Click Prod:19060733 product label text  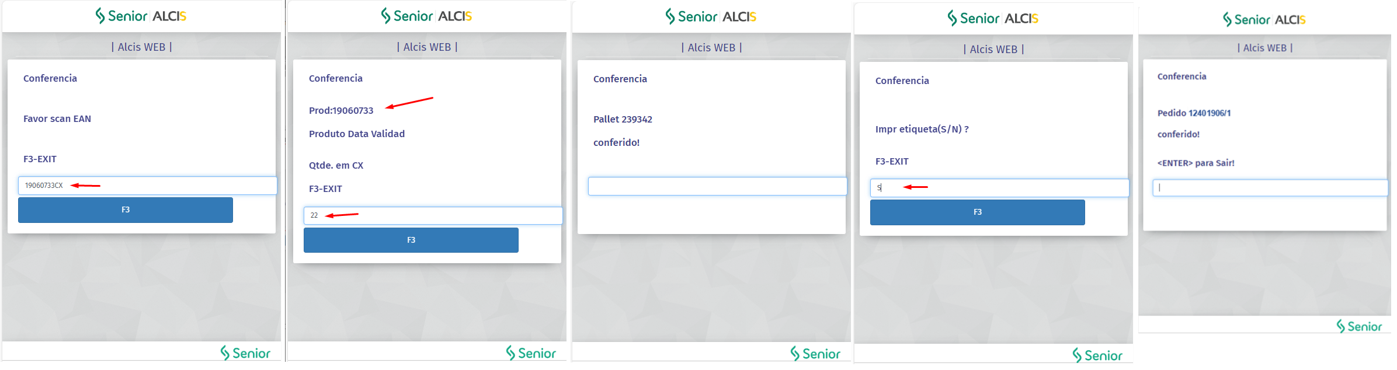pos(341,110)
